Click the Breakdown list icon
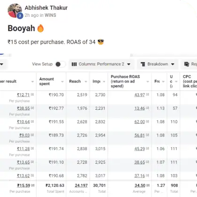This screenshot has height=197, width=197. tap(143, 64)
